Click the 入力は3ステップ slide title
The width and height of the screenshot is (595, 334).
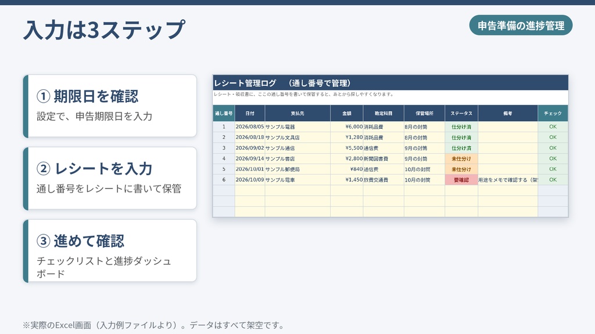click(x=105, y=30)
